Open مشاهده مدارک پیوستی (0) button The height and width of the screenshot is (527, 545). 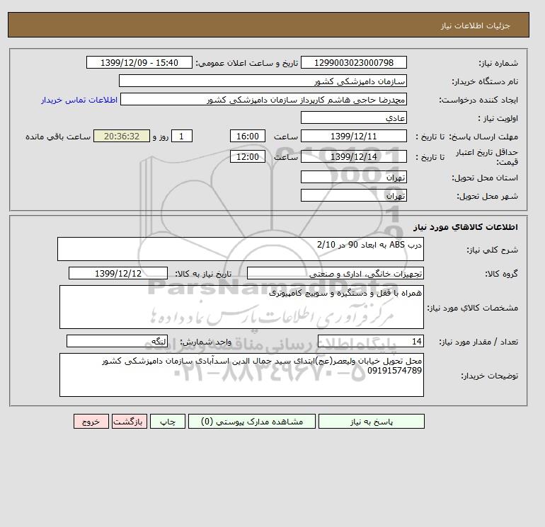[x=252, y=422]
